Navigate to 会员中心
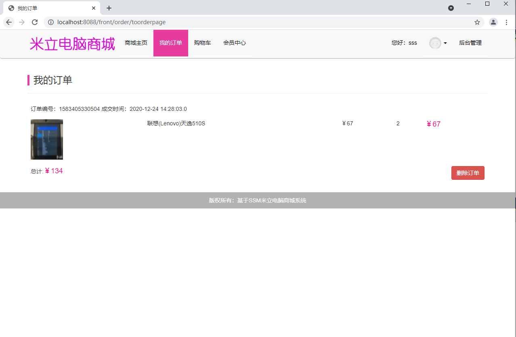The height and width of the screenshot is (337, 516). (x=235, y=43)
